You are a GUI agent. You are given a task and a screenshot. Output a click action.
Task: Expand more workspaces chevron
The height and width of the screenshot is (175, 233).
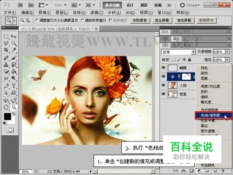point(169,5)
